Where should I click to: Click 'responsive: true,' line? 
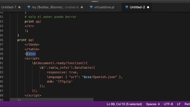(63, 72)
